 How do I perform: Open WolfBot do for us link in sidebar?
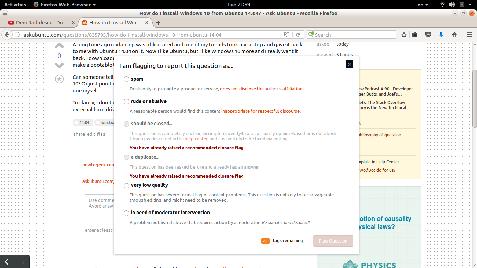(x=377, y=170)
